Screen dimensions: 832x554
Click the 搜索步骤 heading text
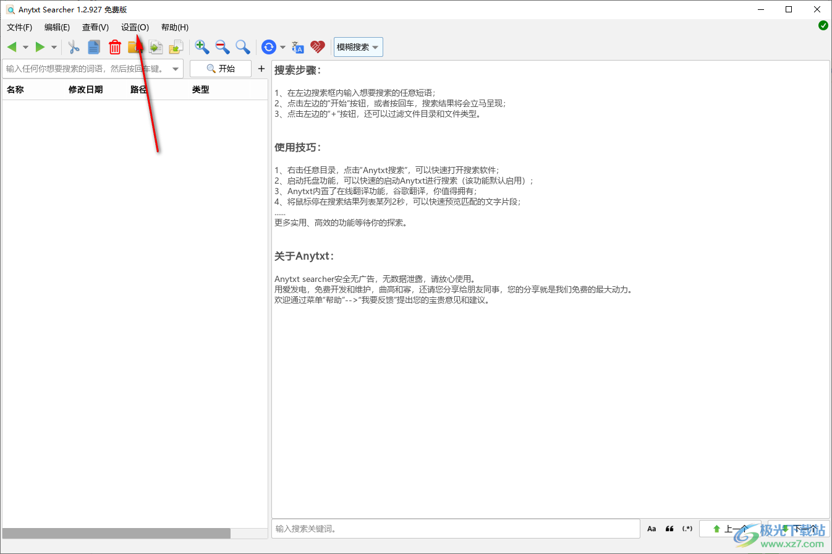click(298, 70)
